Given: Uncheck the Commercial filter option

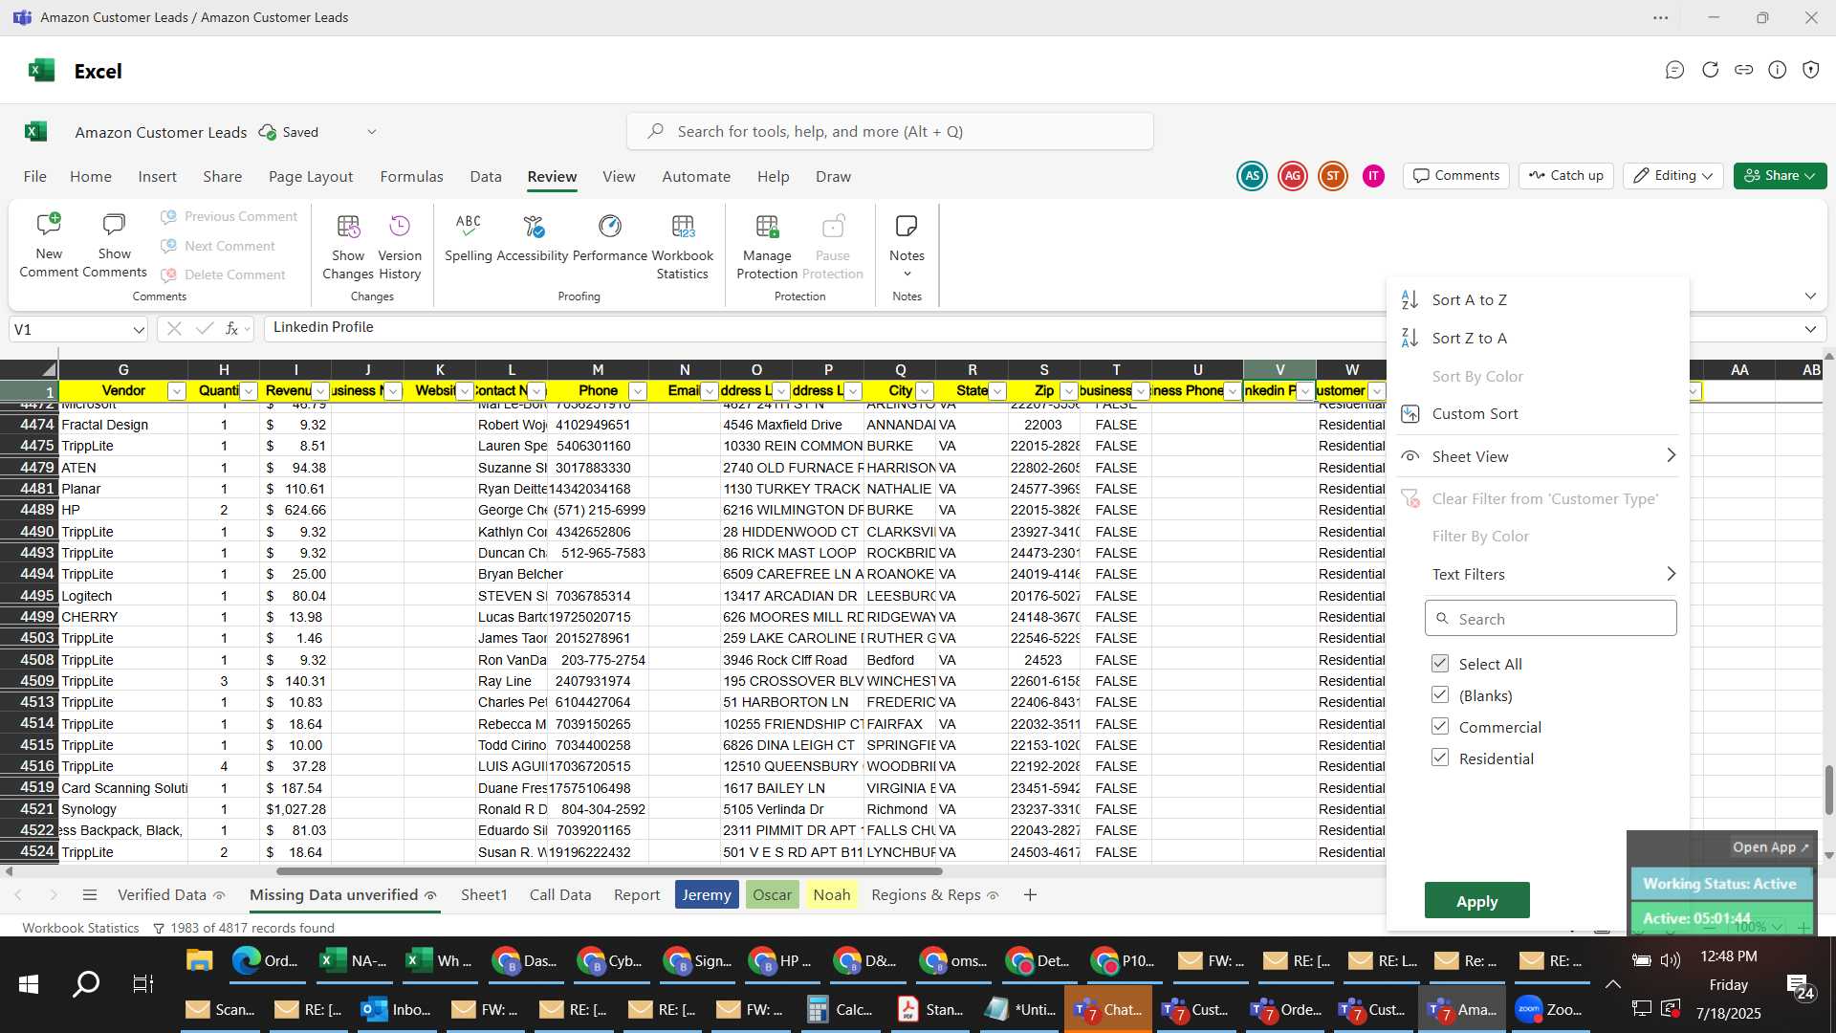Looking at the screenshot, I should (1440, 726).
